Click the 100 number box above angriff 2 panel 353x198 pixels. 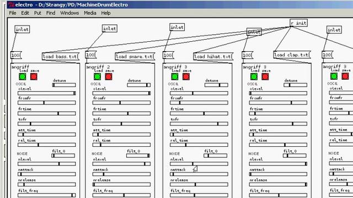pos(90,55)
